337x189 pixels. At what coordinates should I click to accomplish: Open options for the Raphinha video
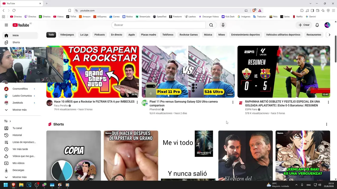click(x=328, y=102)
